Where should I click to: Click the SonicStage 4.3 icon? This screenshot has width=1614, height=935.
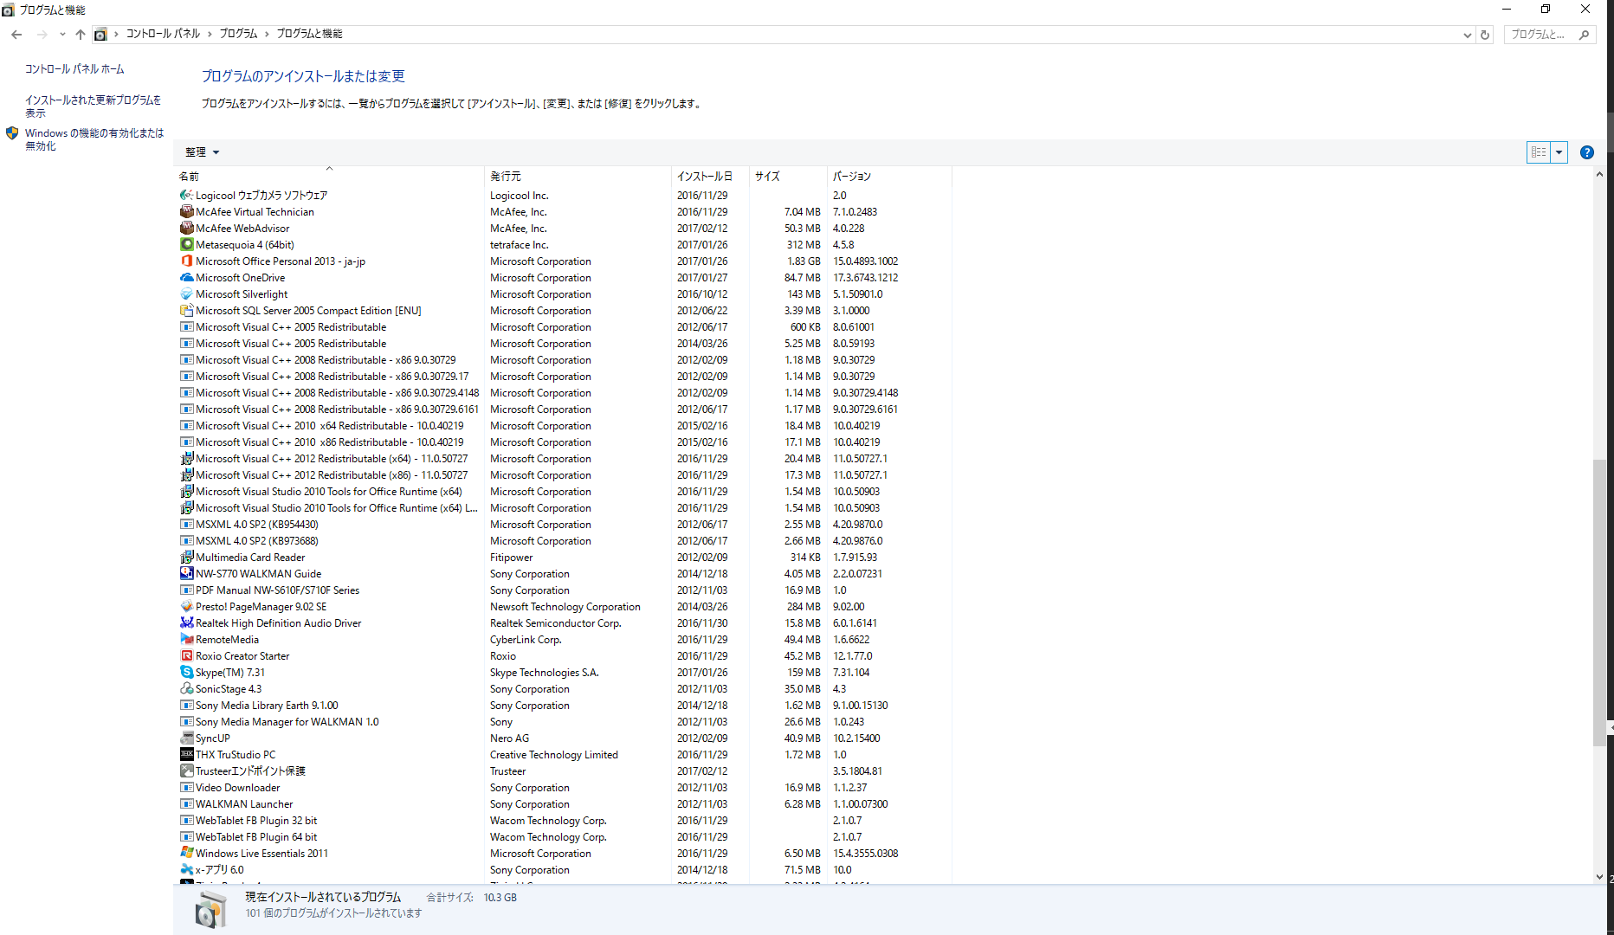186,689
